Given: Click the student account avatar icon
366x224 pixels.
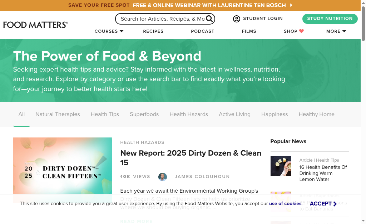Looking at the screenshot, I should 237,19.
